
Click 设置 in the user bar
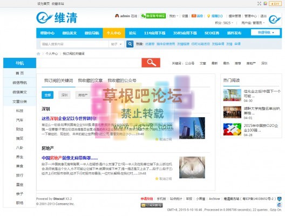pos(185,16)
